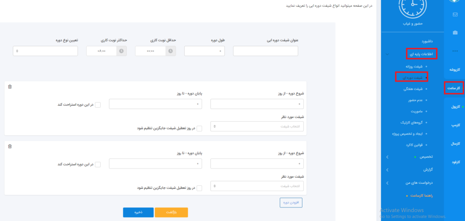Open the briefcase icon in the sidebar
Screen dimensions: 465x221
coord(455,32)
